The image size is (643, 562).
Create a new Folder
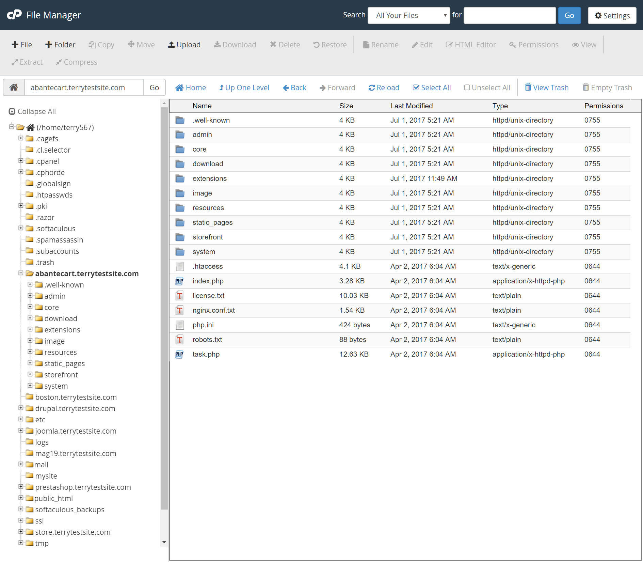pos(60,45)
